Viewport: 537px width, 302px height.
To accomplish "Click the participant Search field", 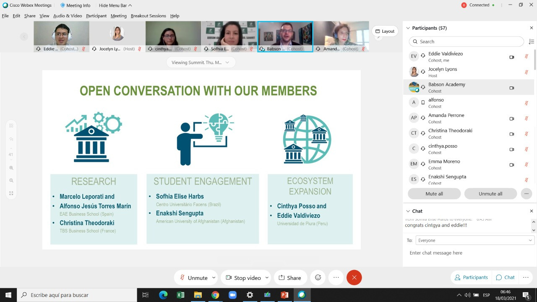I will (x=466, y=42).
